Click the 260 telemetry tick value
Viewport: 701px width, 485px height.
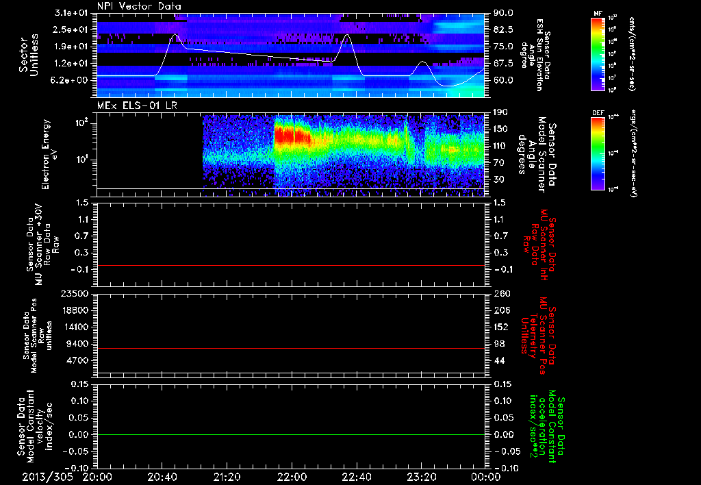(500, 294)
